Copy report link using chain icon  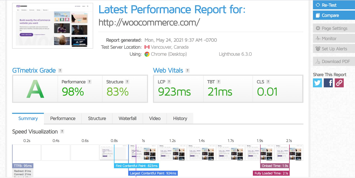(x=339, y=83)
